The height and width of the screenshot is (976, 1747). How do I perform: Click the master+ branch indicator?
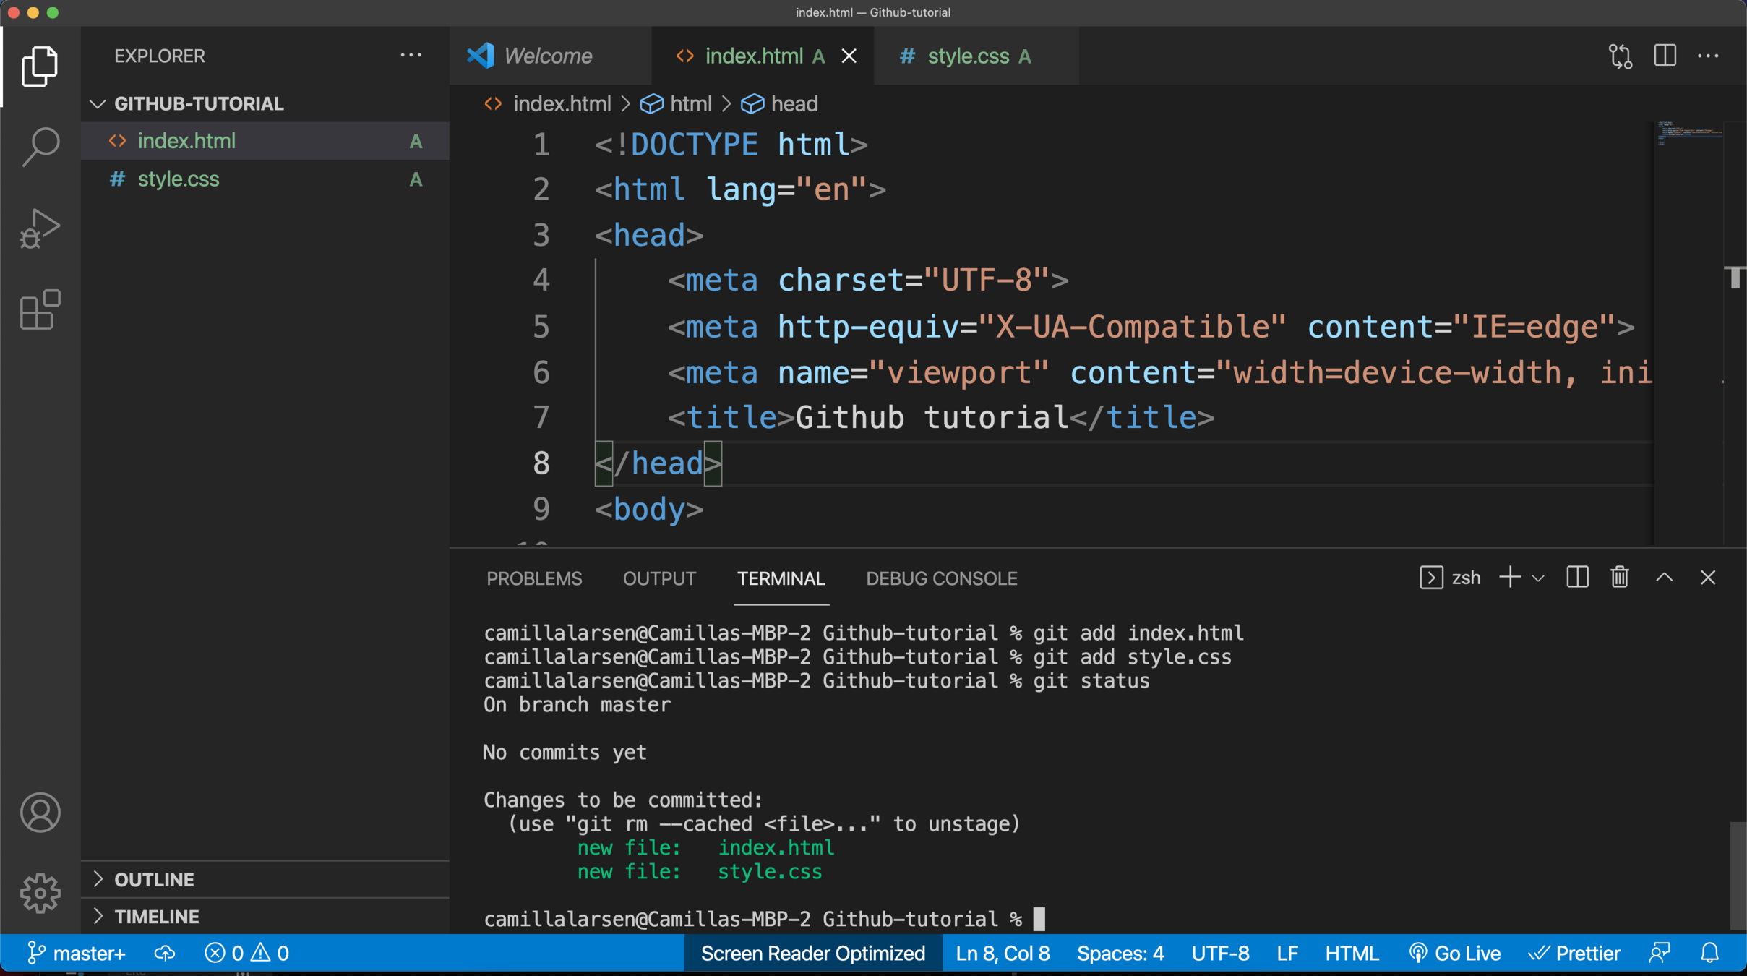click(x=77, y=953)
